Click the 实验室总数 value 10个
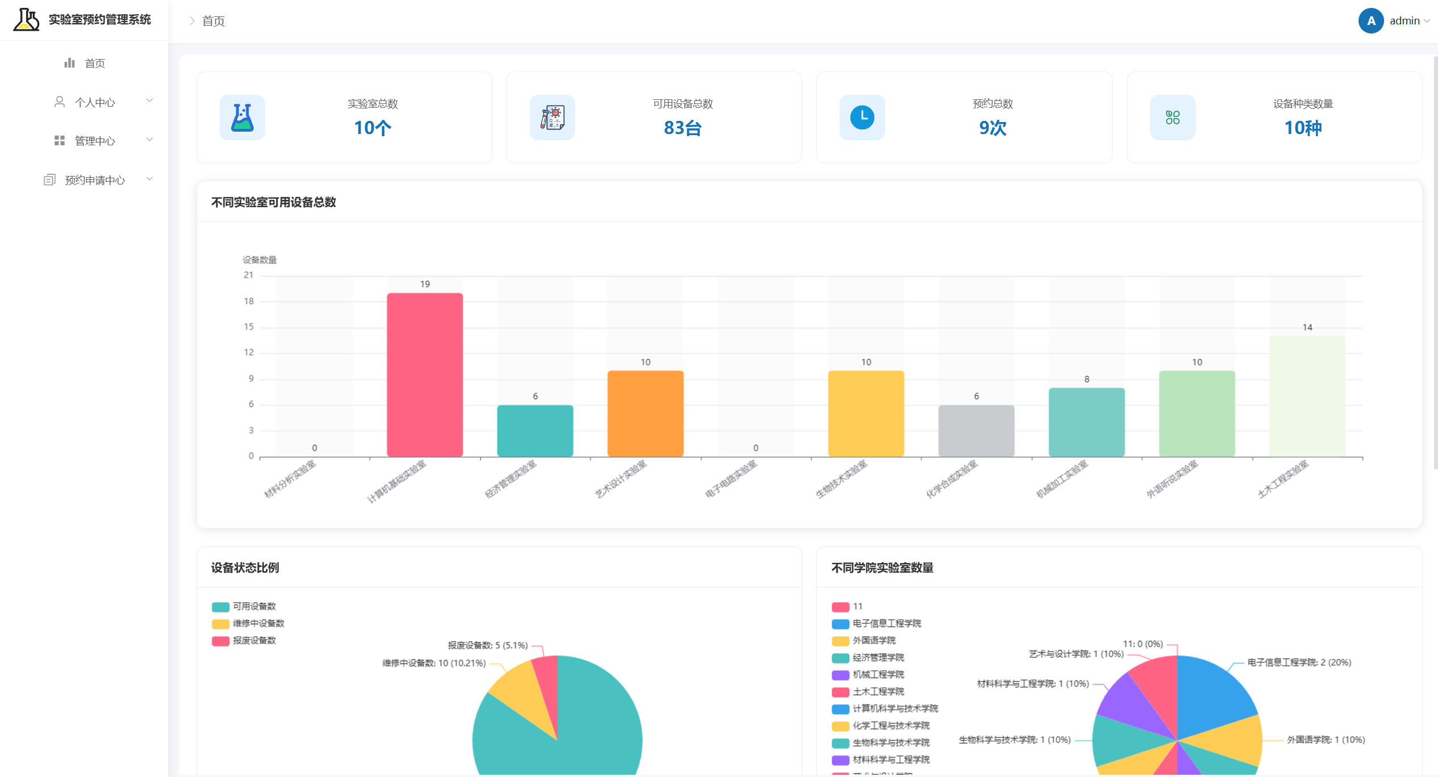 coord(372,128)
